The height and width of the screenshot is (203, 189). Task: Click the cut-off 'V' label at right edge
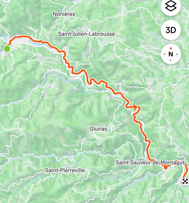[x=188, y=64]
